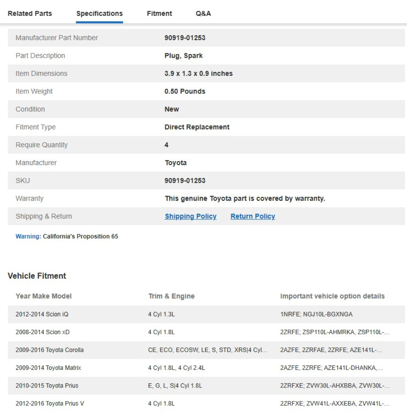
Task: Go to the Q&A tab
Action: [x=203, y=14]
